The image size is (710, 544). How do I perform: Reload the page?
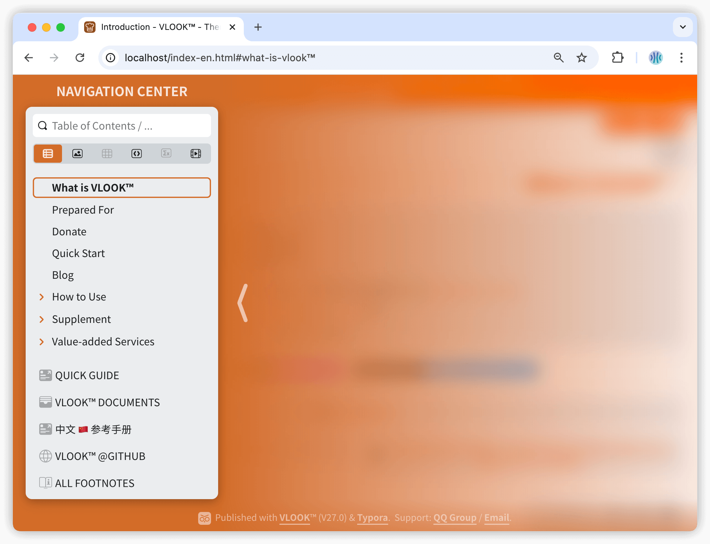coord(80,58)
